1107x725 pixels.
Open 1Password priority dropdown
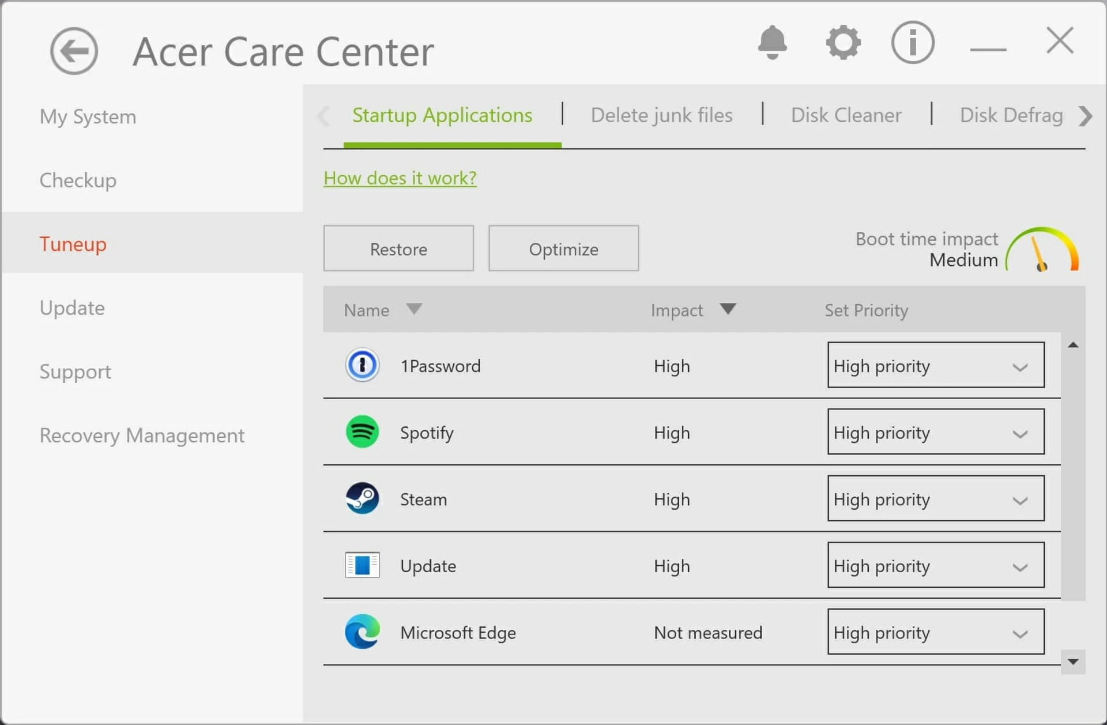click(936, 365)
